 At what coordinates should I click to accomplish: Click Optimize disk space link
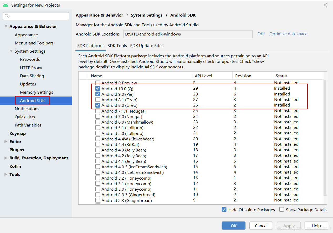tap(288, 34)
